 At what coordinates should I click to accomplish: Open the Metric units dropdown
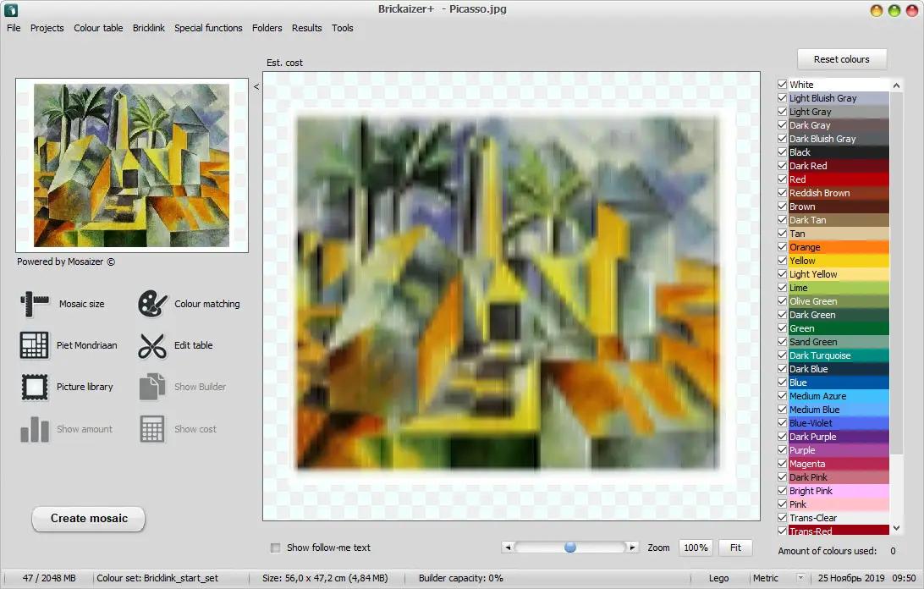(x=800, y=578)
